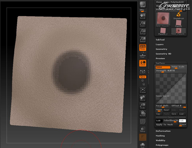The image size is (192, 148).
Task: Click the Col1 white color swatch
Action: (182, 121)
